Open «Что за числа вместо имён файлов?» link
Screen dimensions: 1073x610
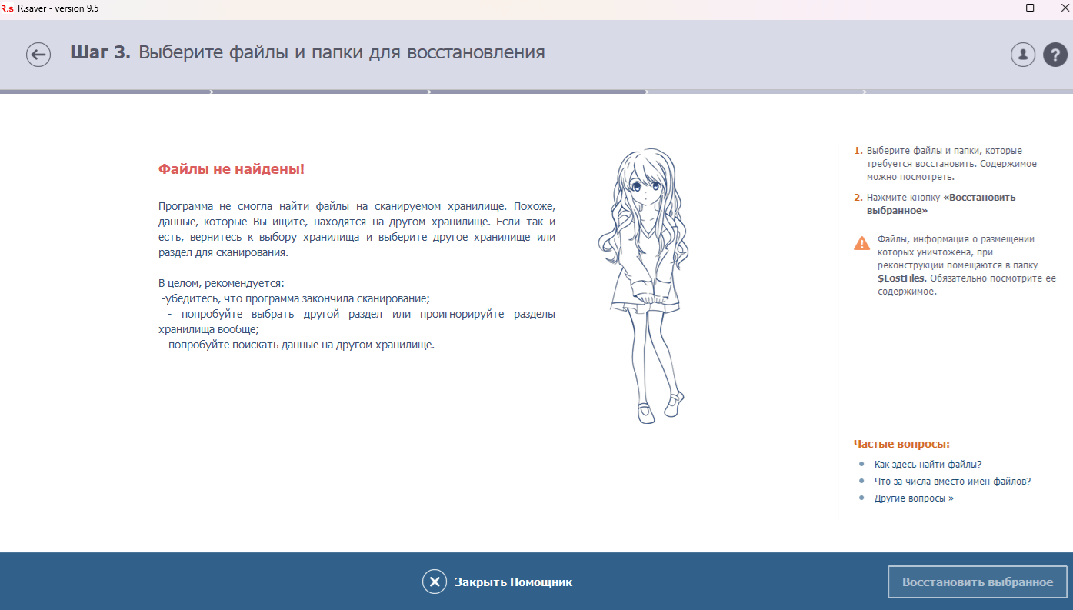coord(952,481)
